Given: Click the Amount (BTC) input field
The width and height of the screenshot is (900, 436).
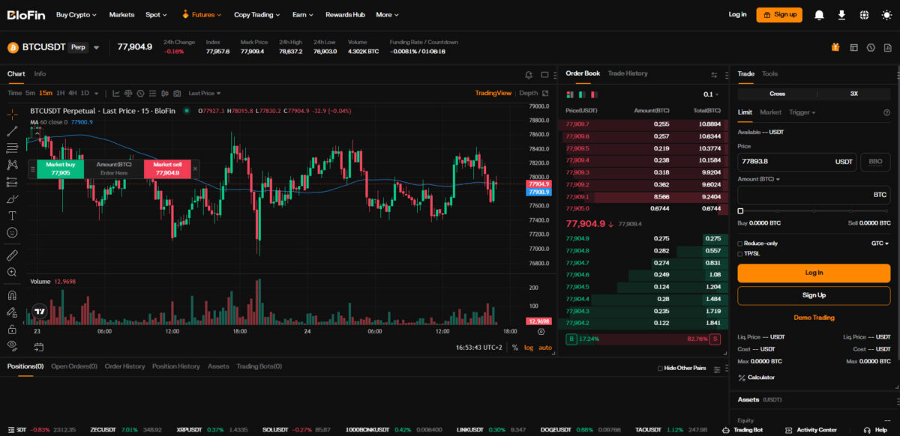Looking at the screenshot, I should coord(814,194).
